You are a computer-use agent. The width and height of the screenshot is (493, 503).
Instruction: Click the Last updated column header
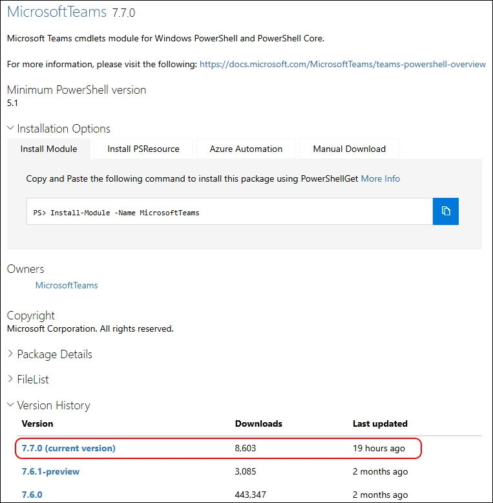click(380, 423)
